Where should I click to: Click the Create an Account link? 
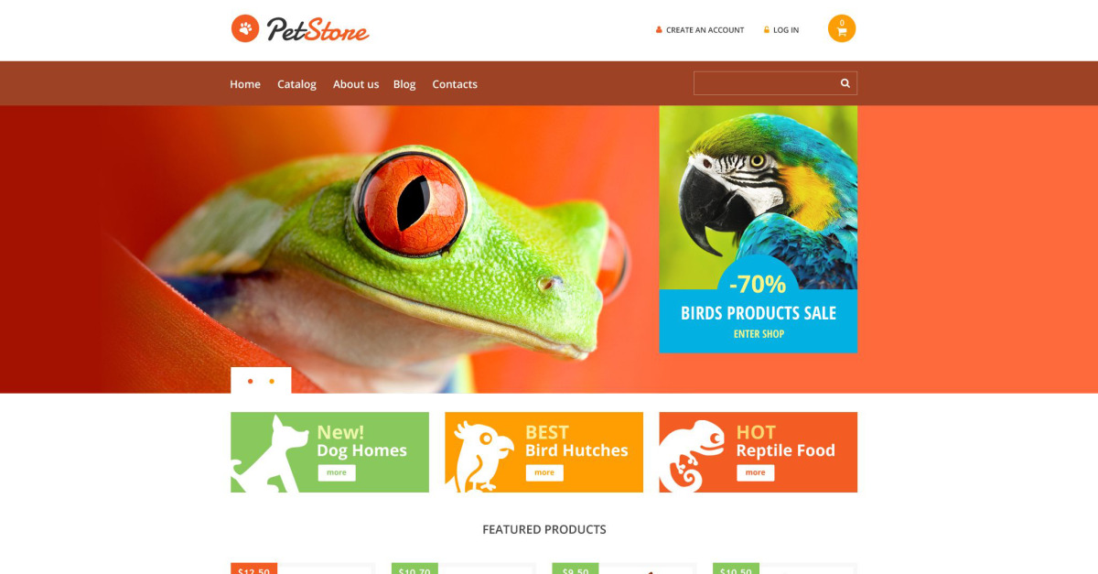point(705,30)
